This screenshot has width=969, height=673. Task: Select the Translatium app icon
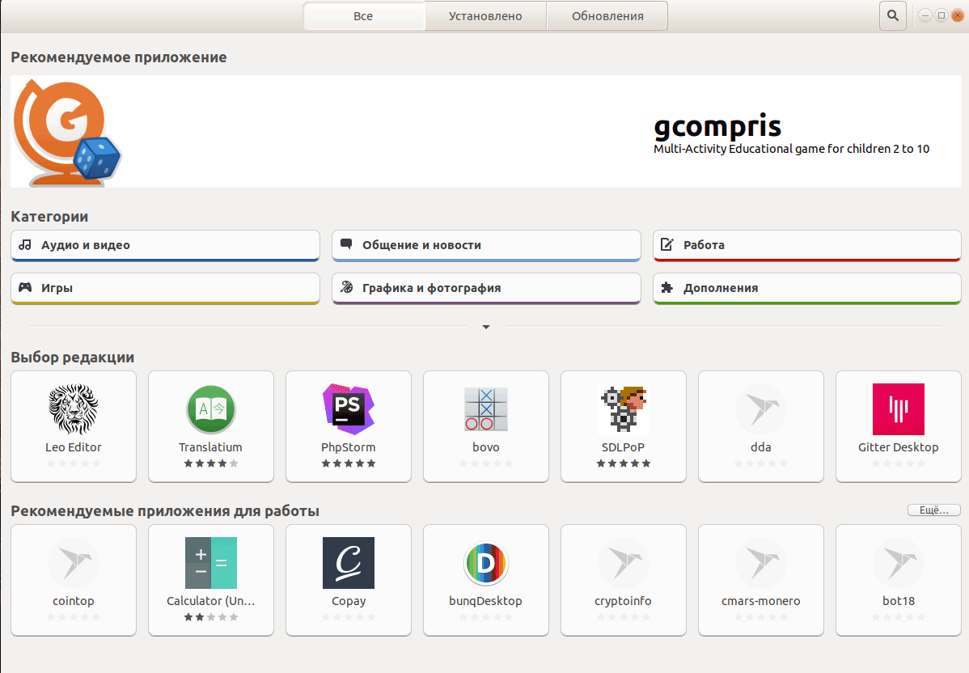click(x=210, y=409)
